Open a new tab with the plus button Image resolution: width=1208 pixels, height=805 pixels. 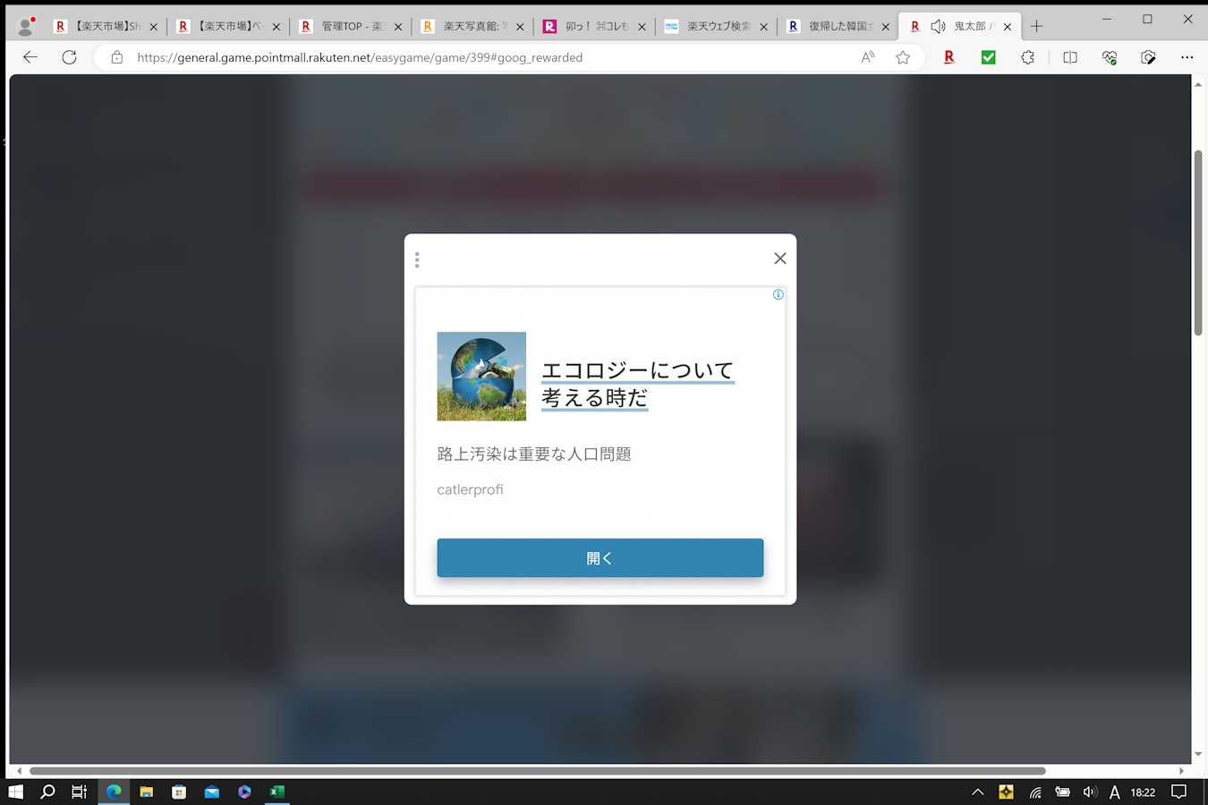[1037, 27]
